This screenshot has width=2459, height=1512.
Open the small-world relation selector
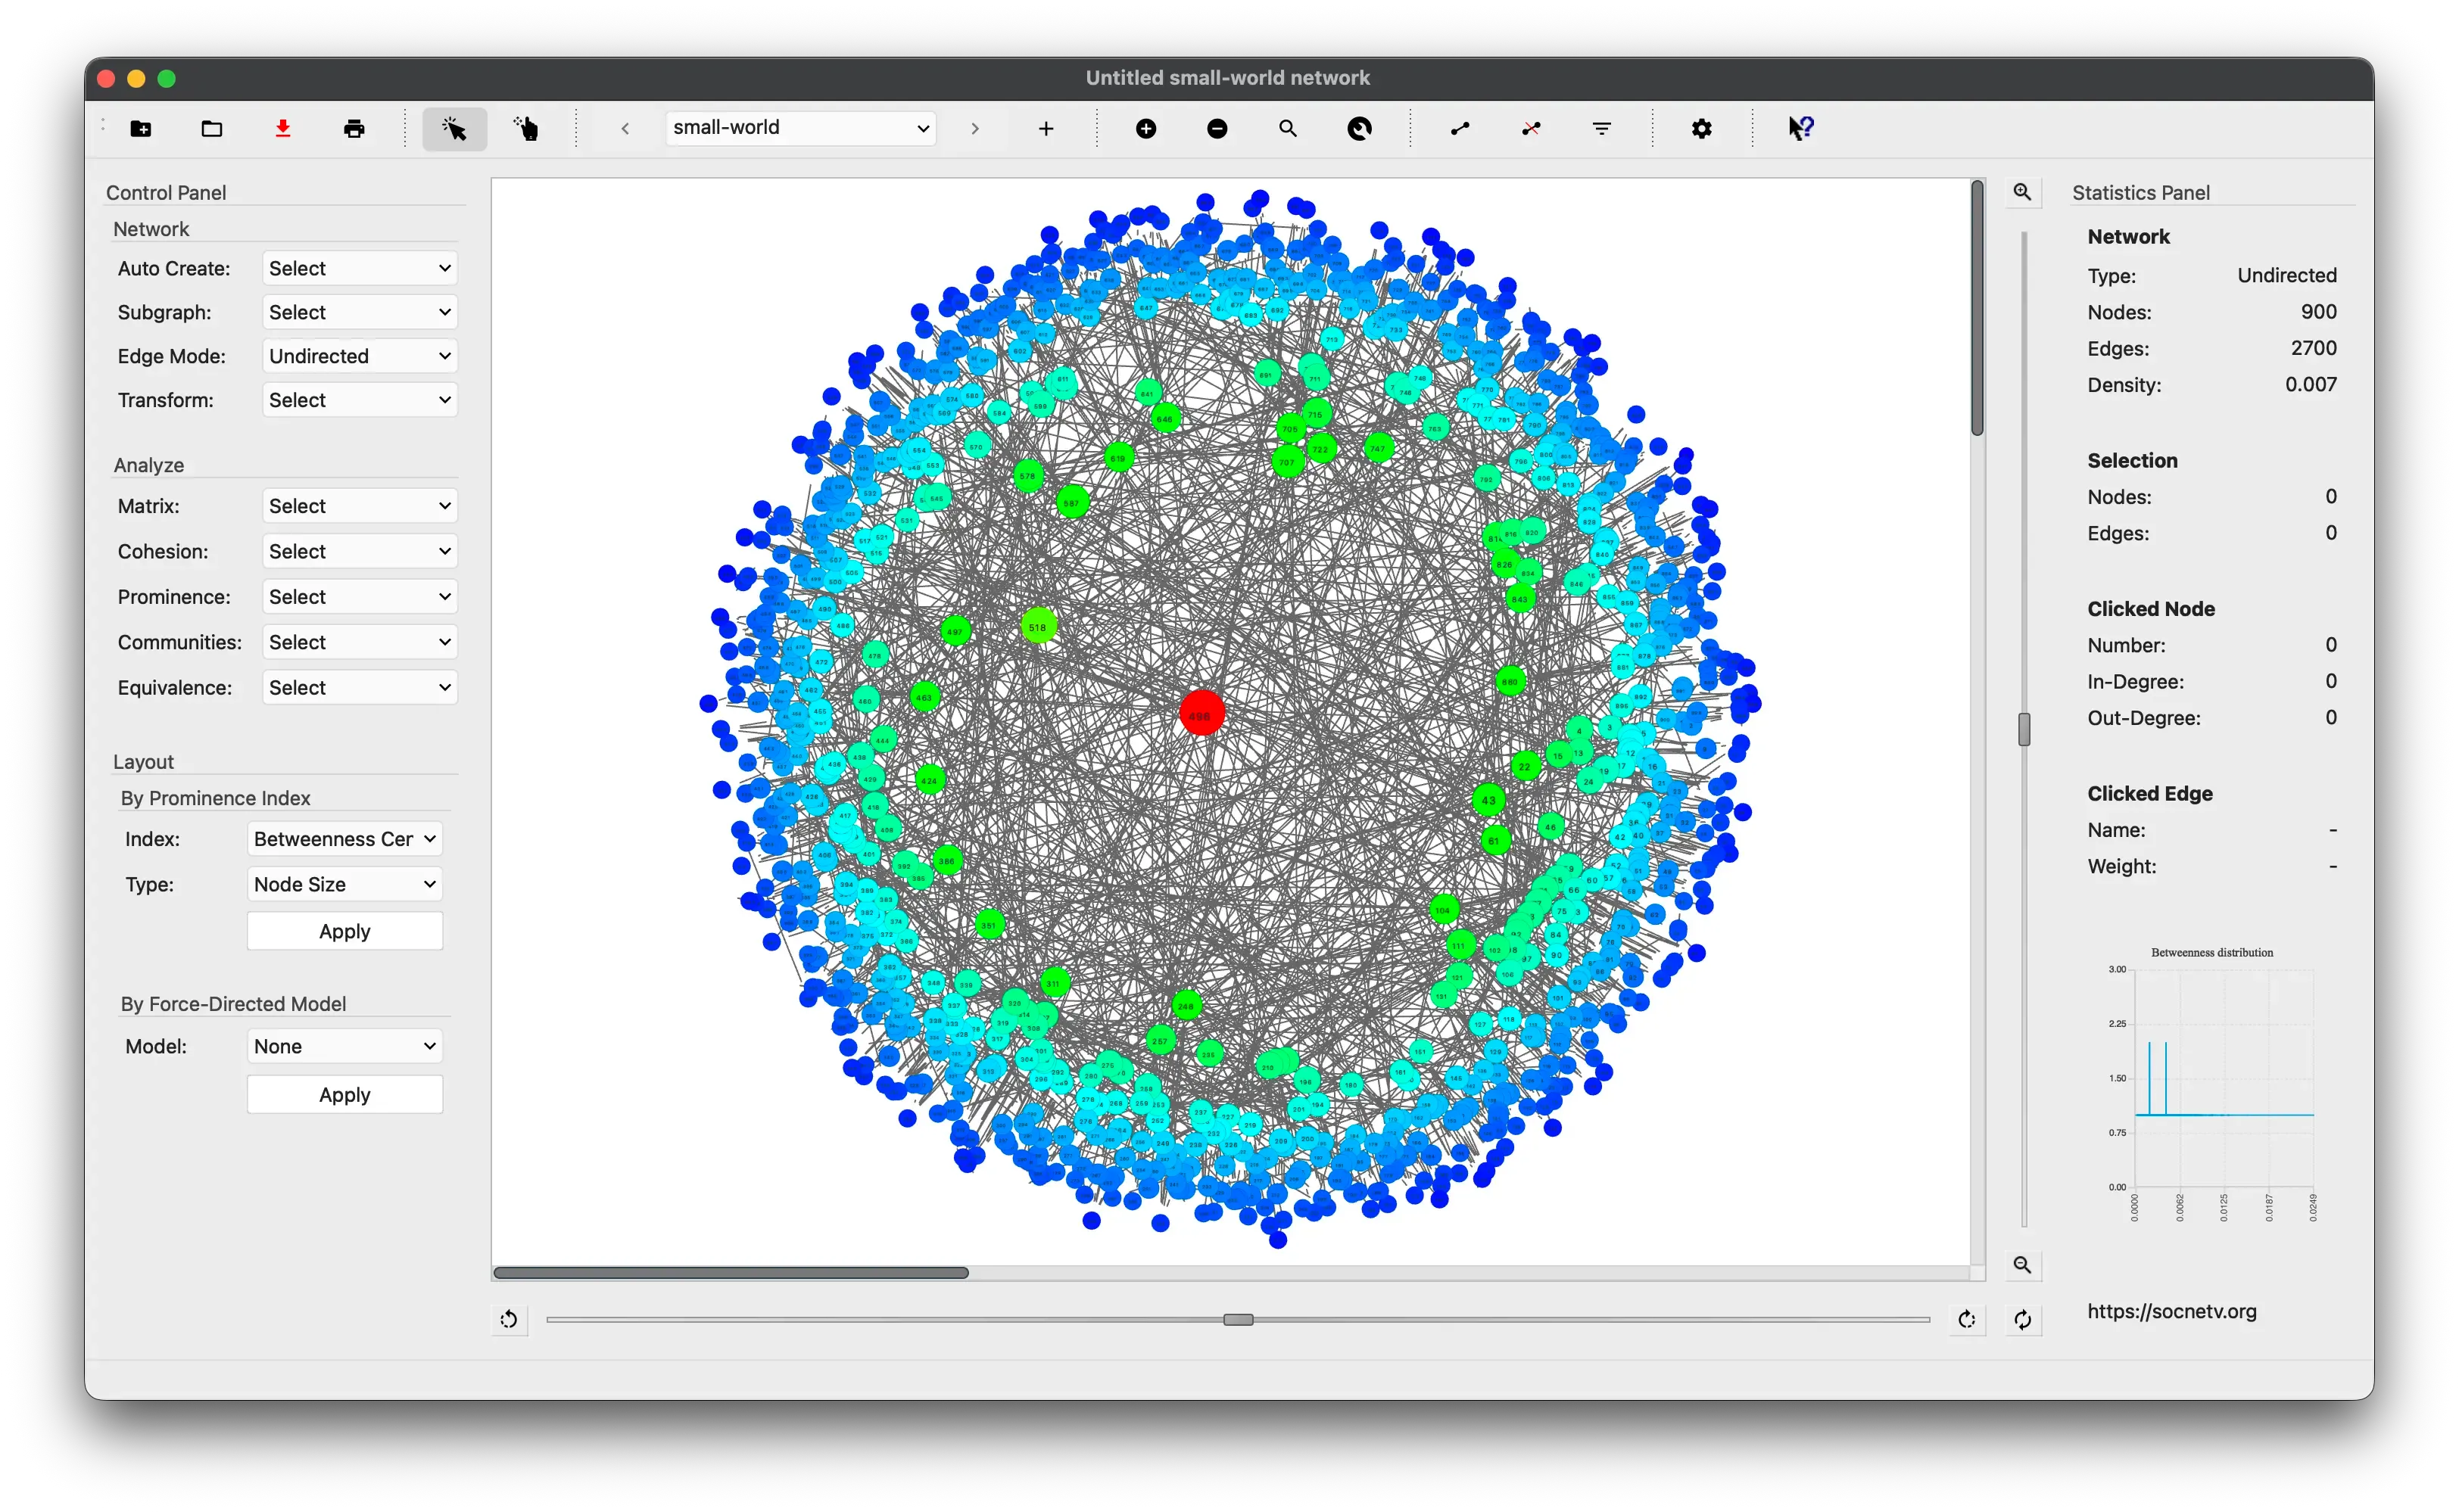click(799, 127)
